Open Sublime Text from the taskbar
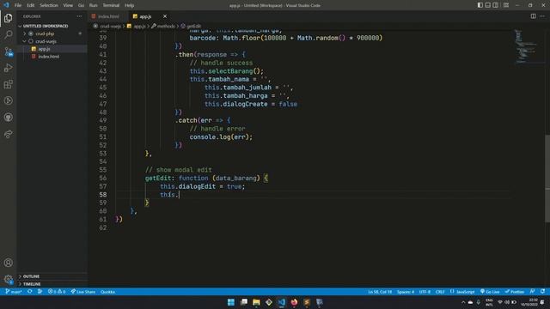550x309 pixels. 307,302
